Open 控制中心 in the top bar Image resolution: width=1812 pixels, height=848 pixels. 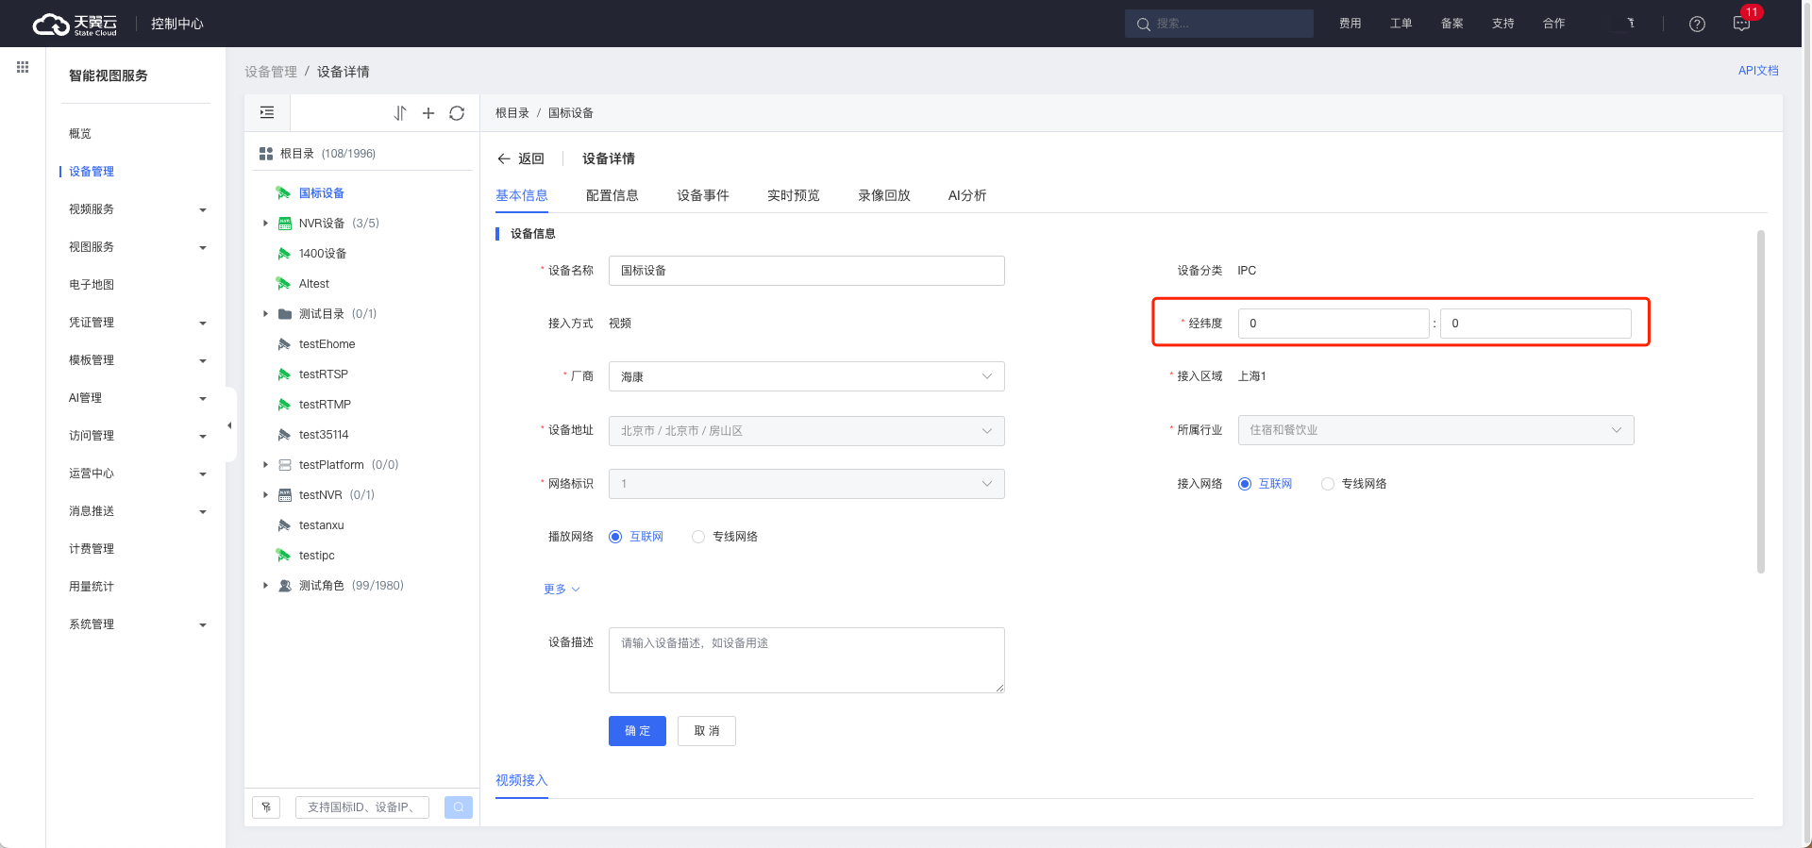tap(177, 24)
